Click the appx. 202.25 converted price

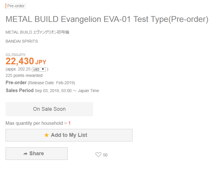coord(18,69)
